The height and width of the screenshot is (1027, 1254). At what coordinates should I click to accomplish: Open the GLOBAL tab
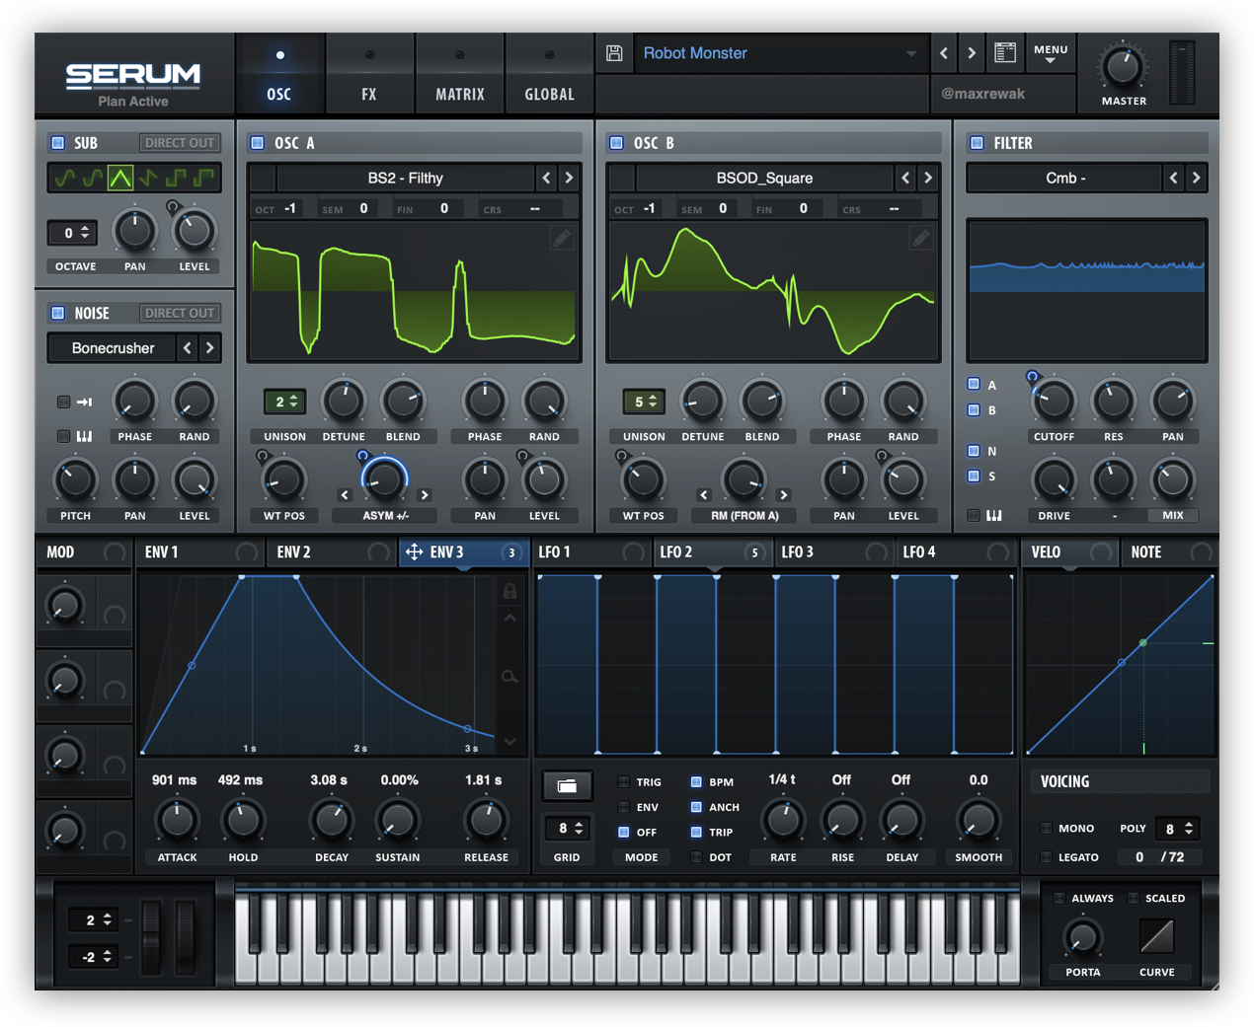549,75
